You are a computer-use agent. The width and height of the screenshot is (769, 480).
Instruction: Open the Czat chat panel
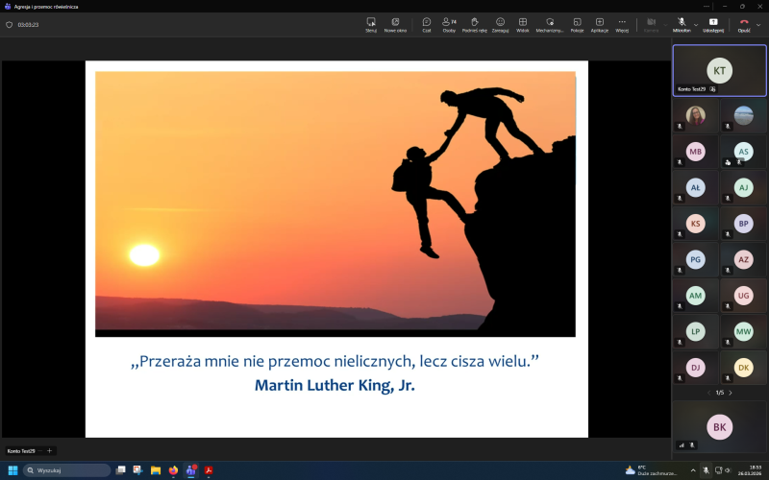point(426,24)
